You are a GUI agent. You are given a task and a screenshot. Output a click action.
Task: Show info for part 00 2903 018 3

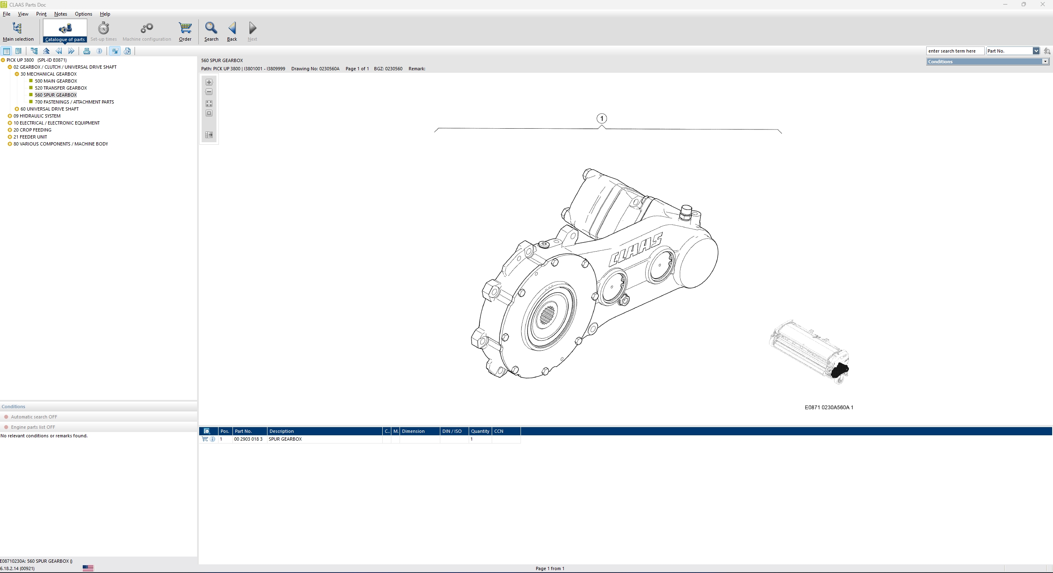[212, 439]
